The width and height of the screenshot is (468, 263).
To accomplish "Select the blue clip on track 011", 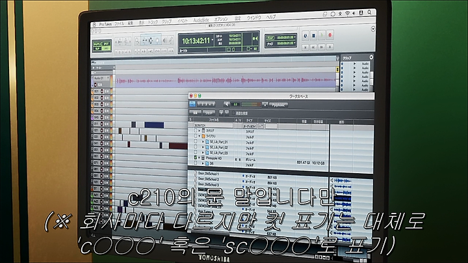I will tap(154, 124).
